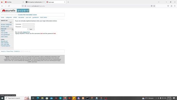The height and width of the screenshot is (100, 177).
Task: Reload the current page
Action: (9, 6)
